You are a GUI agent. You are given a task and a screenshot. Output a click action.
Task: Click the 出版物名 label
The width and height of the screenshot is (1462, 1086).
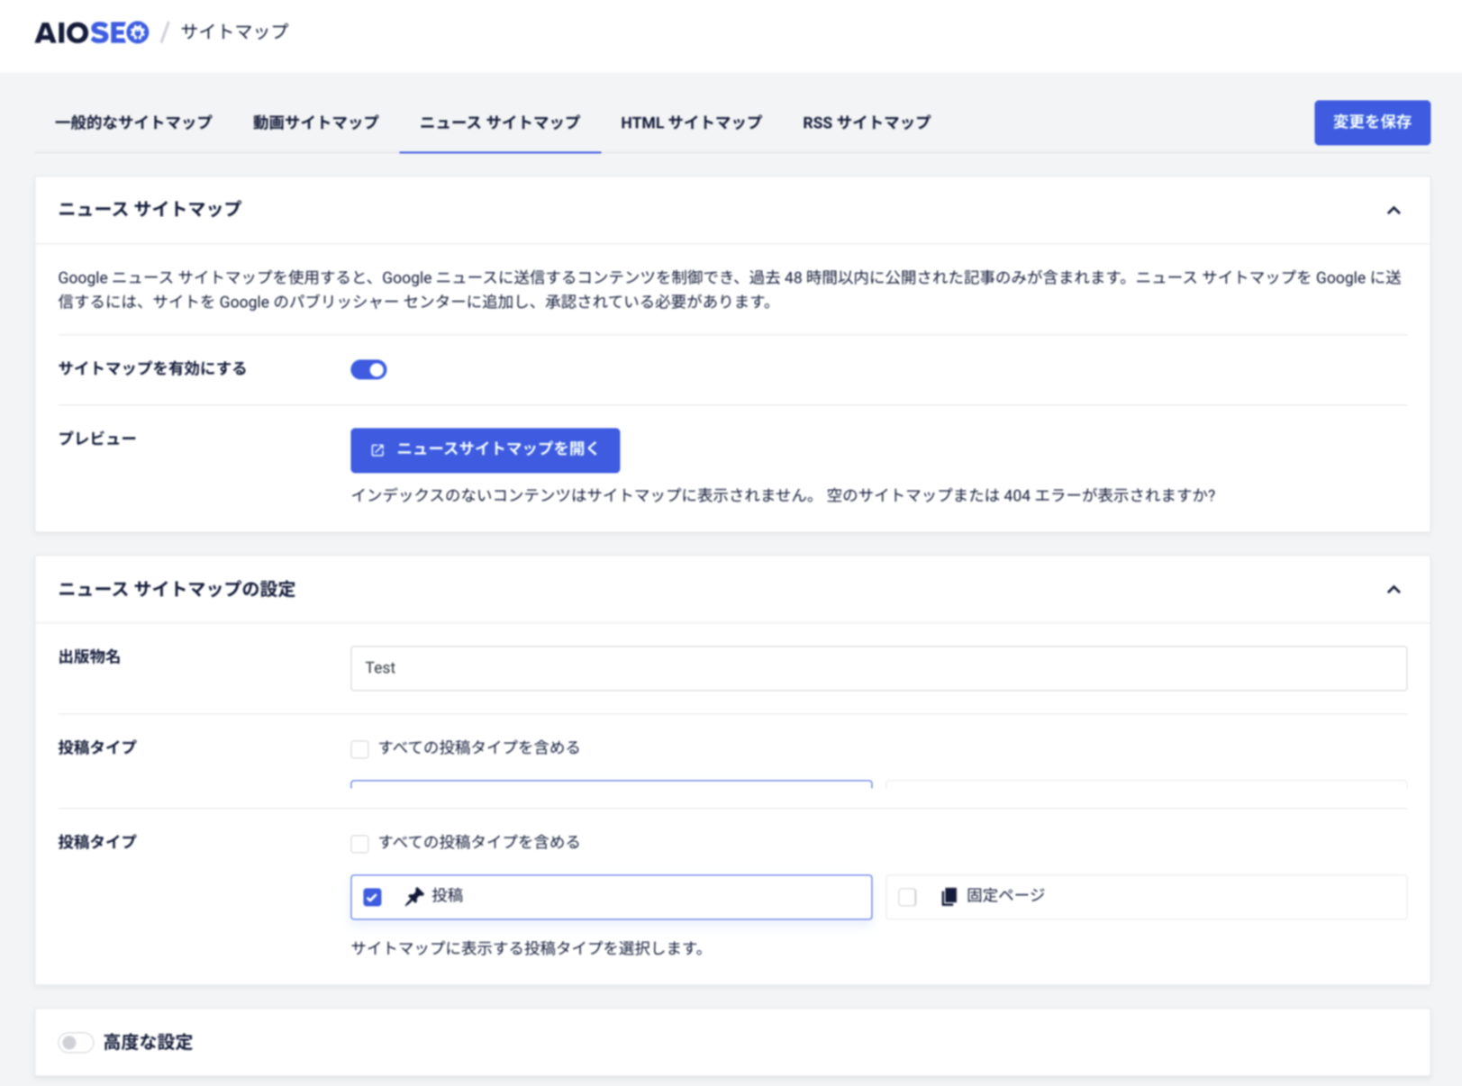click(89, 656)
